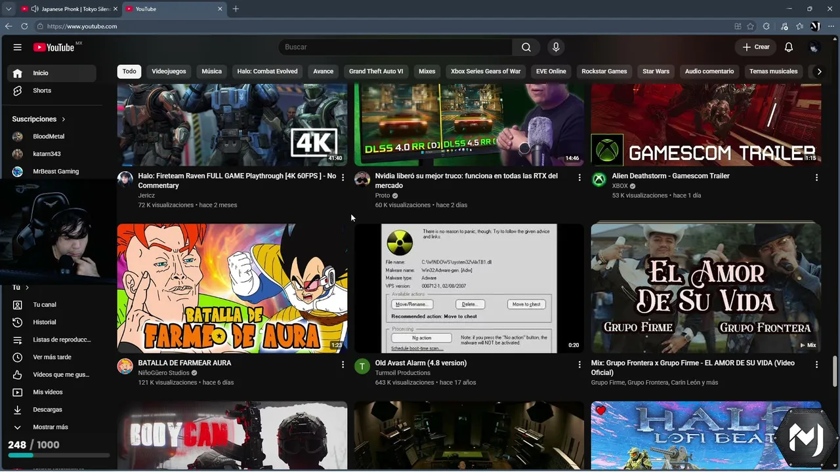Open options for BATALLA DE FARMEAR AURA
The image size is (840, 472).
tap(343, 364)
